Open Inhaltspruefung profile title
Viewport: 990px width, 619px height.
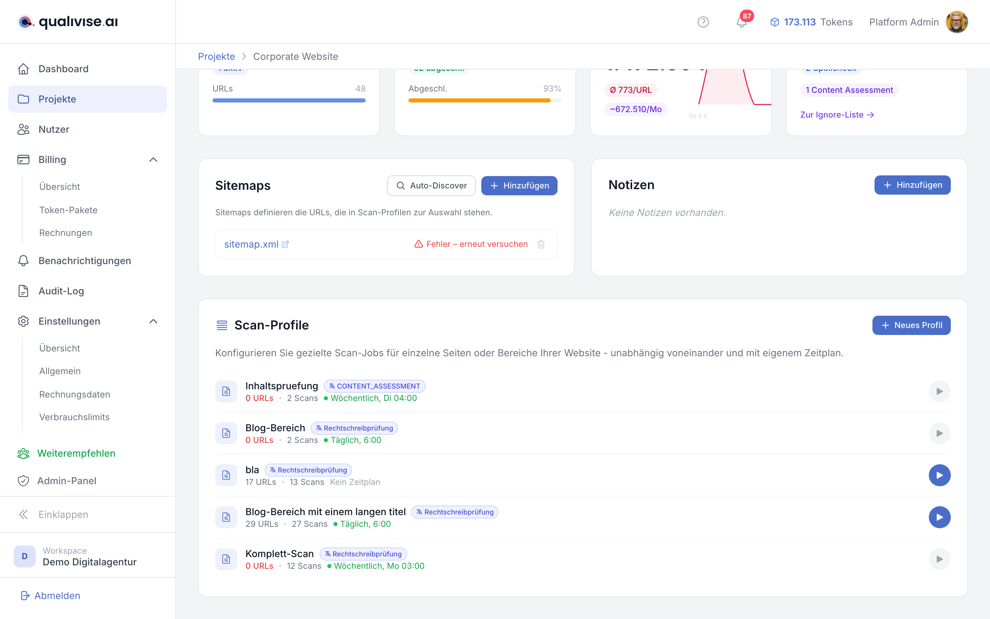click(282, 386)
